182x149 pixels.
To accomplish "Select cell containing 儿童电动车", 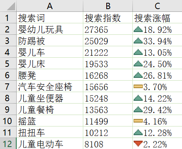I will point(50,143).
